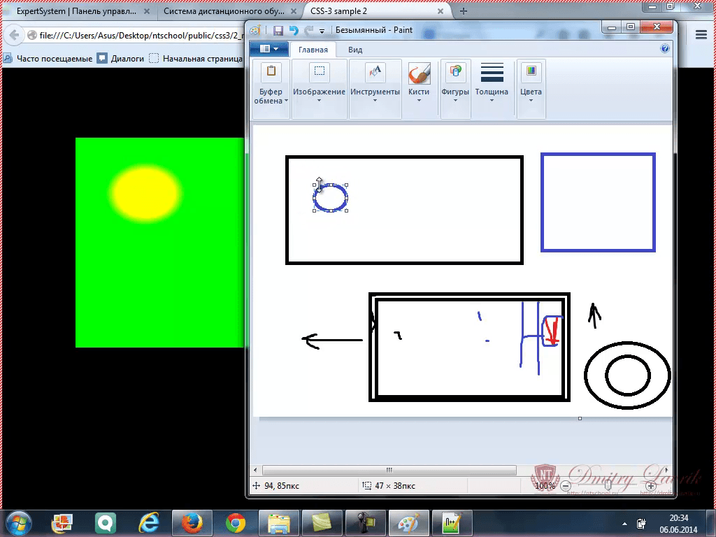Switch to Firefox on the taskbar
The height and width of the screenshot is (537, 716).
coord(192,523)
